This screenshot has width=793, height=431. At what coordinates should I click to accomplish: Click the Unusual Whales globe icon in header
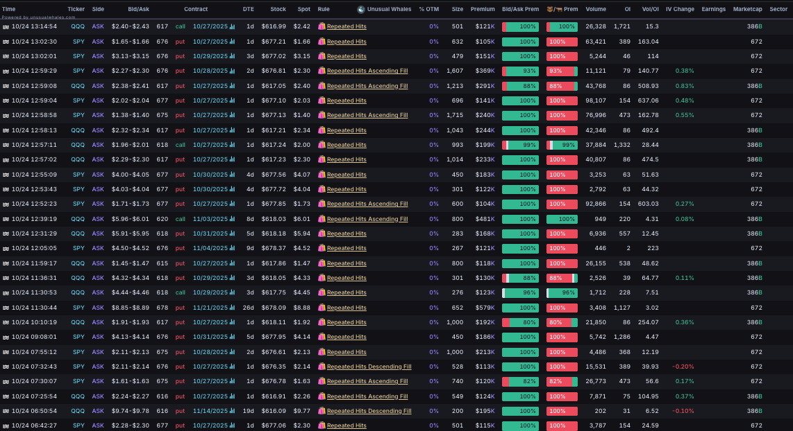click(361, 9)
